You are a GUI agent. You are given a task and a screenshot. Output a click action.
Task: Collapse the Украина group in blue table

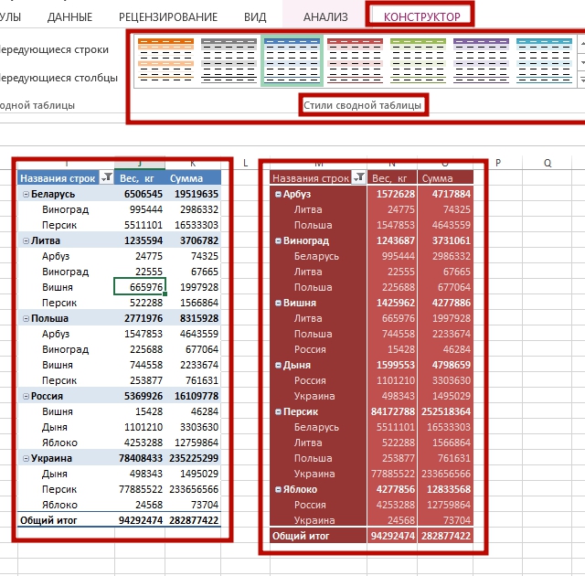click(x=25, y=458)
